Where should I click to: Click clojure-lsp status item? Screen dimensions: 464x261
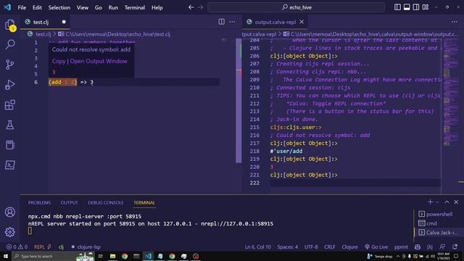tap(86, 246)
